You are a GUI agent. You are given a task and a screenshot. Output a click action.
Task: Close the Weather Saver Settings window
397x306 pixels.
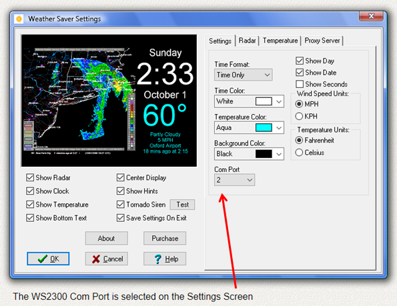tap(371, 16)
